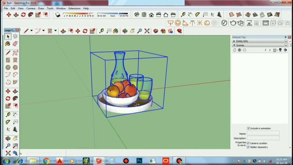Screen dimensions: 293x165
Task: Select the Move tool in left toolbar
Action: (x=8, y=91)
